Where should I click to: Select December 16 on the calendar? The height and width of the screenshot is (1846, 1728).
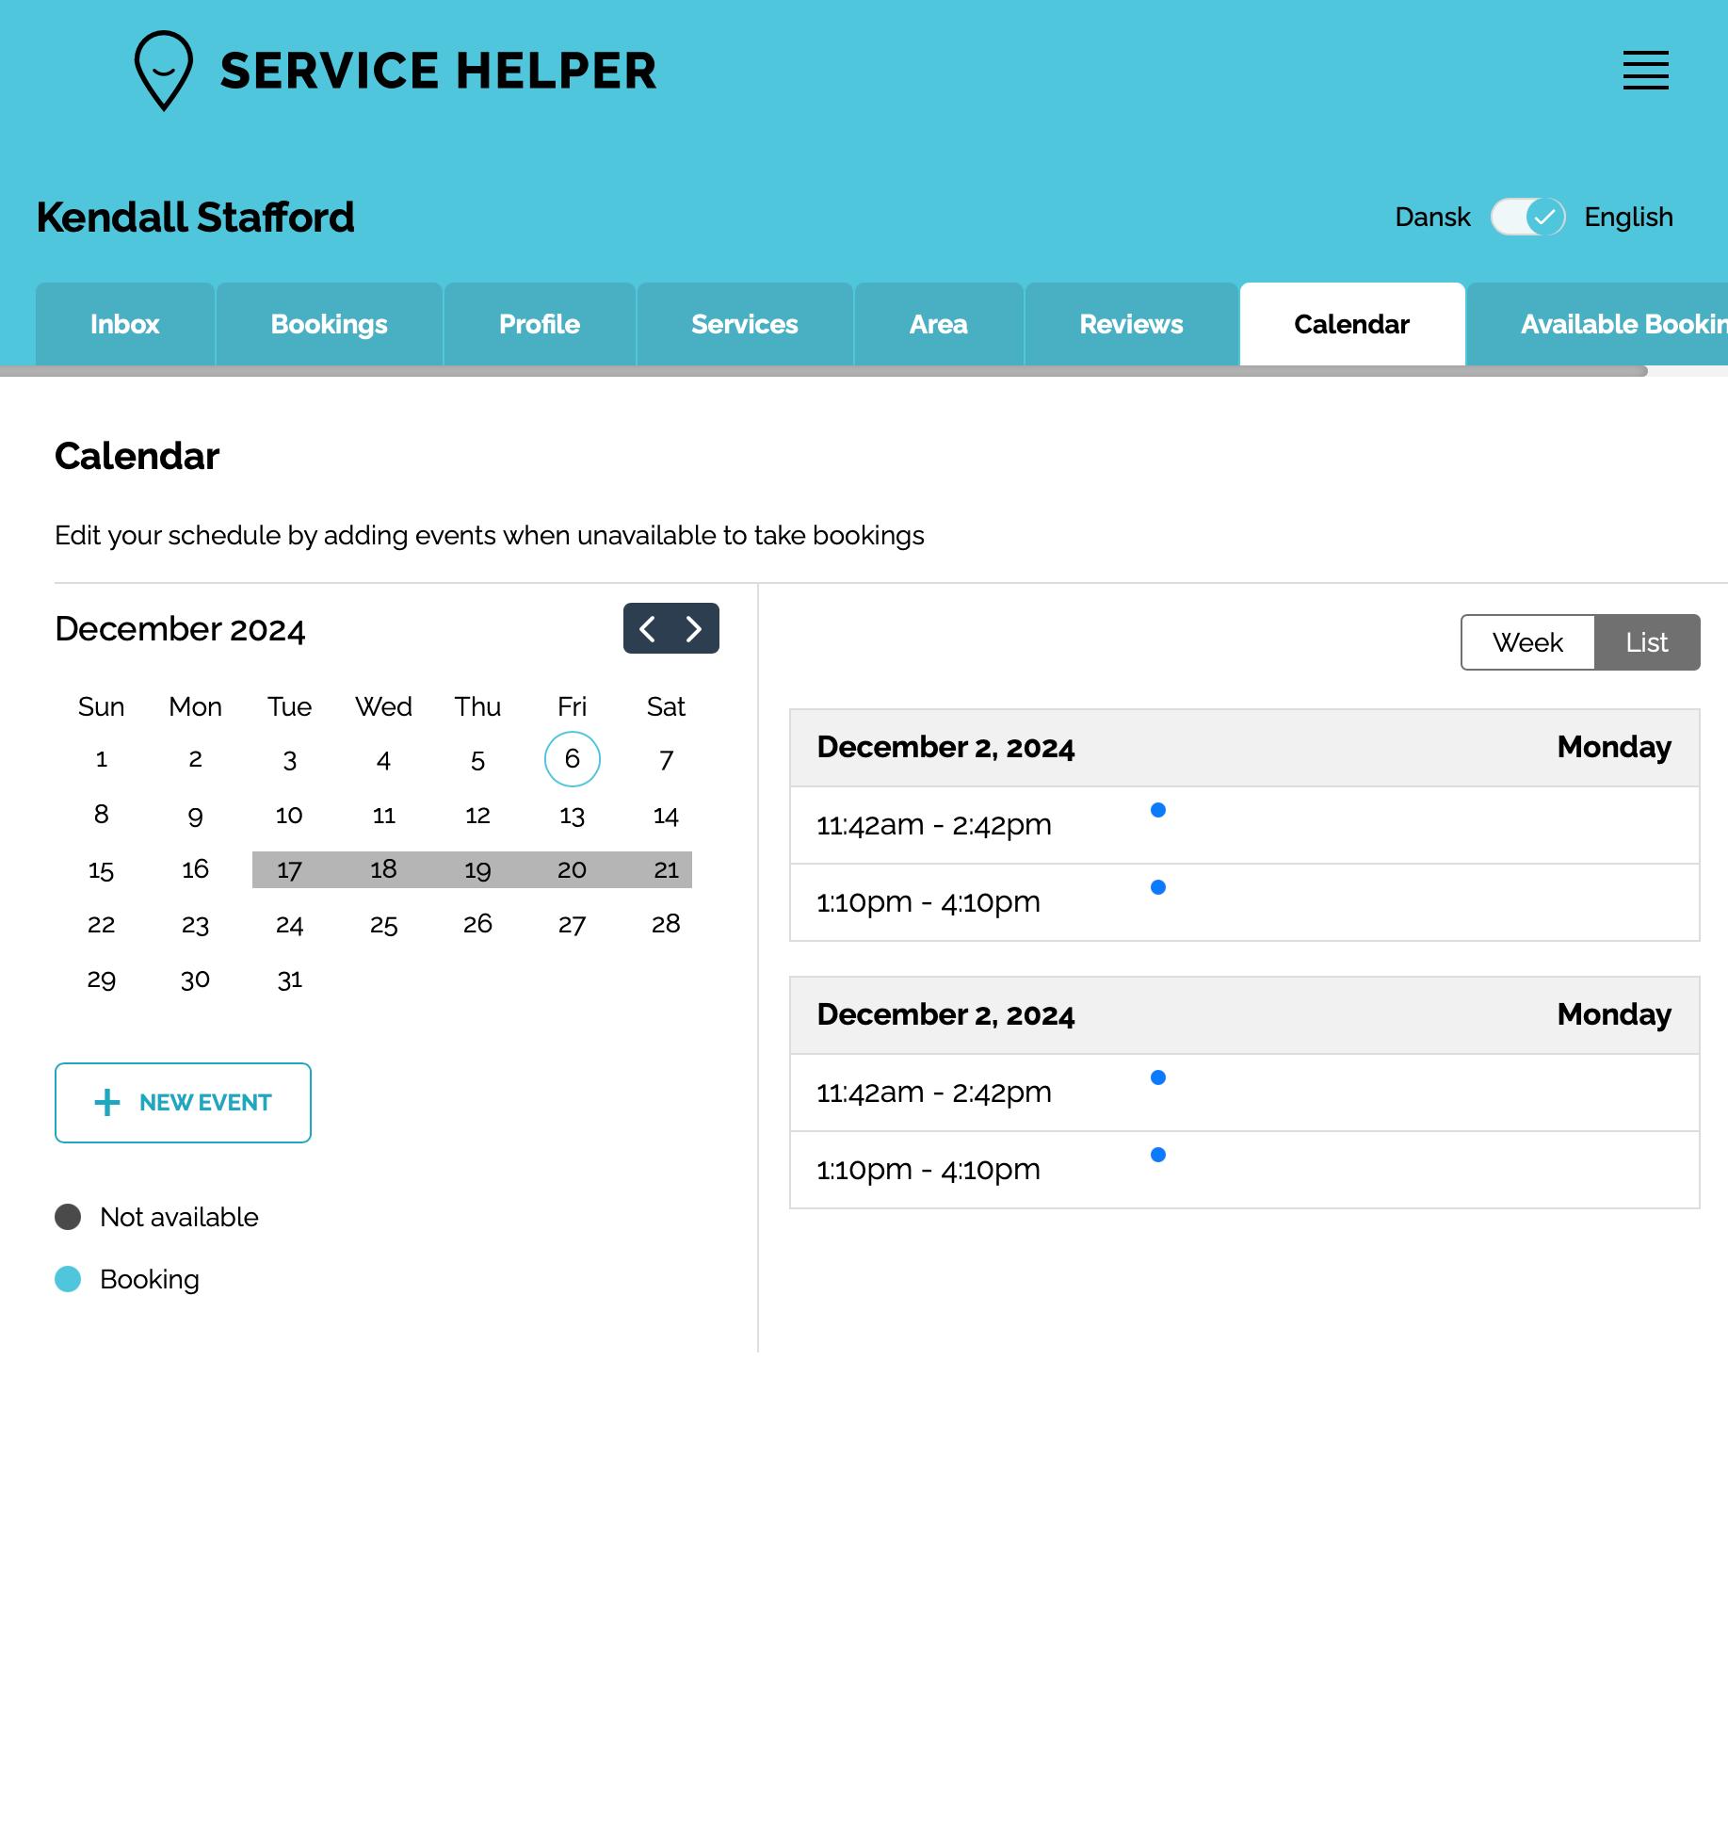pos(196,869)
